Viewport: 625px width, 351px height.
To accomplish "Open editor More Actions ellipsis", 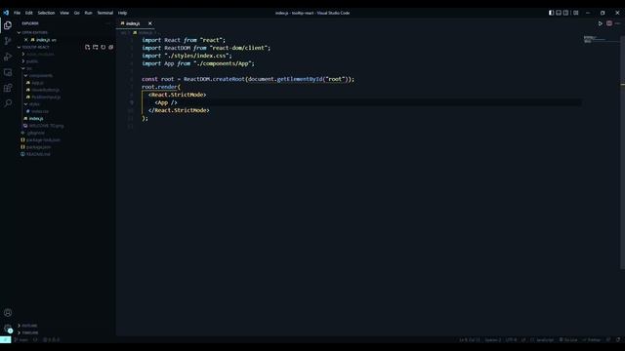I will pos(617,23).
